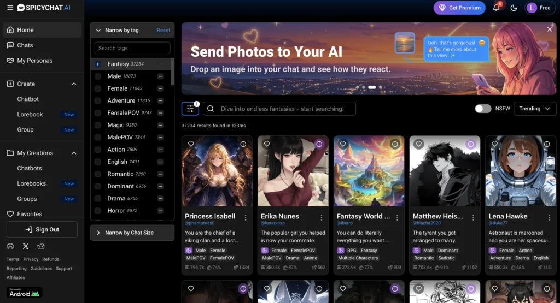Check the Adventure tag checkbox
Screen dimensions: 560x303
(x=97, y=101)
